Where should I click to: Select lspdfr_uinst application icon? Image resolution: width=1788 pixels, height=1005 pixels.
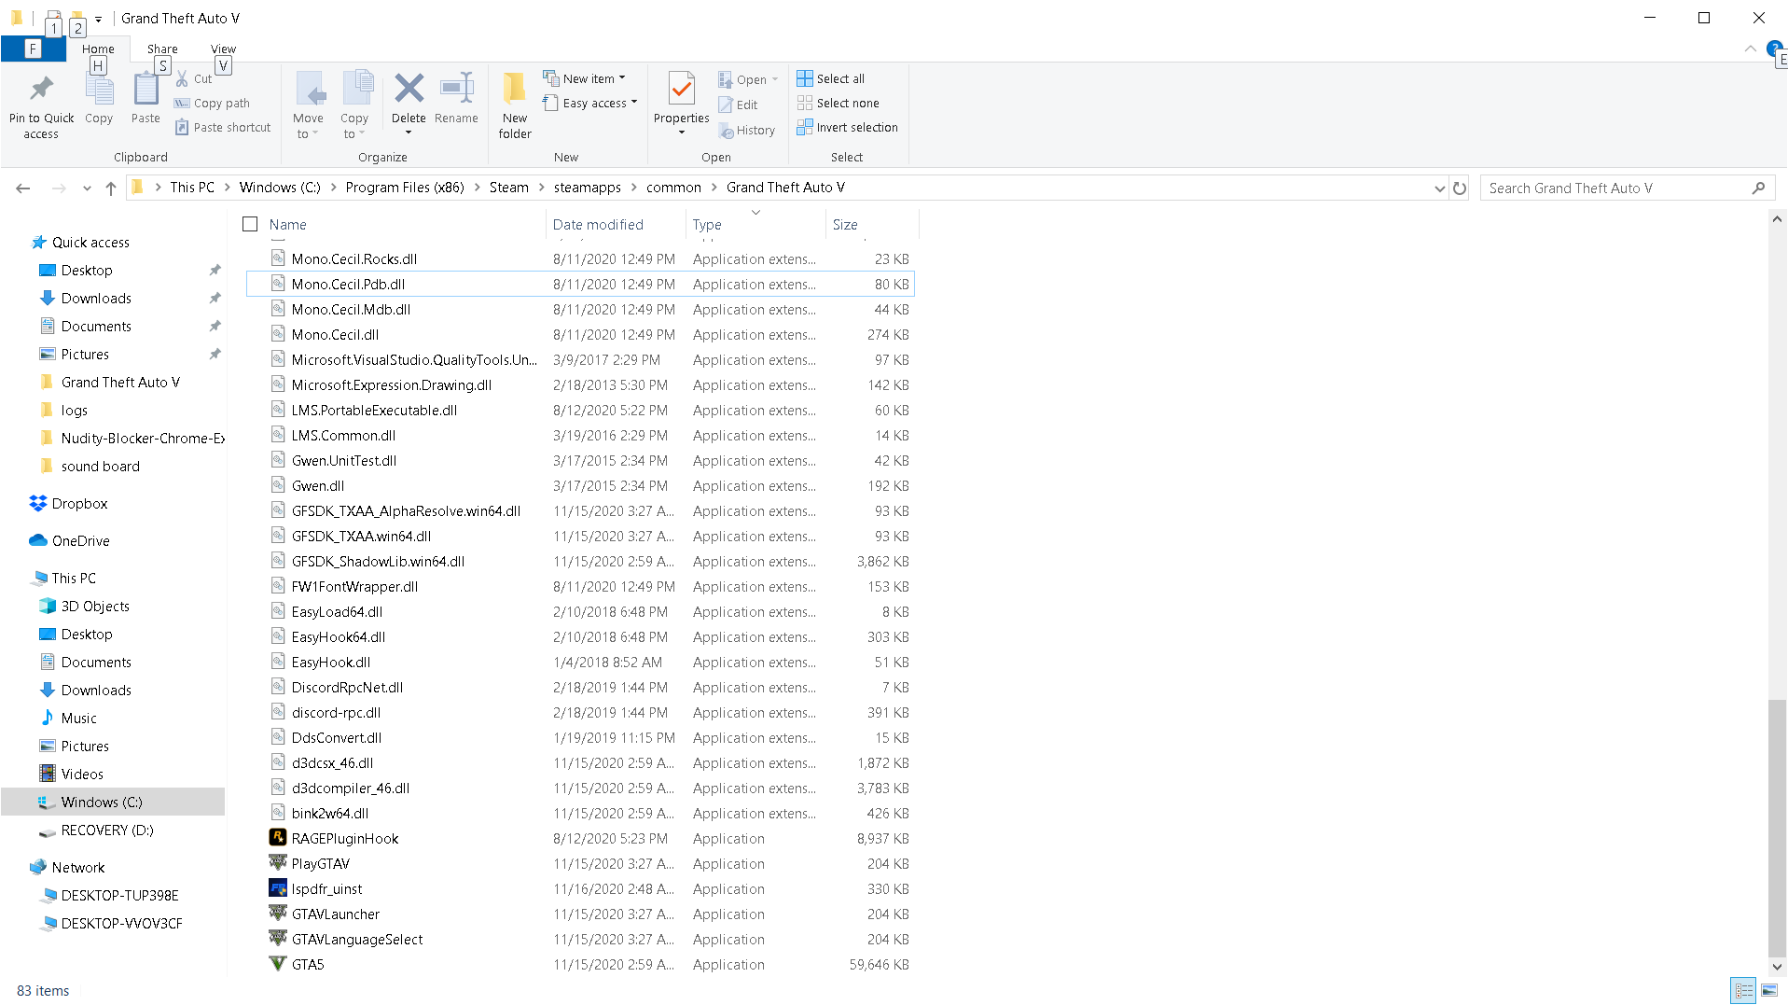click(277, 887)
